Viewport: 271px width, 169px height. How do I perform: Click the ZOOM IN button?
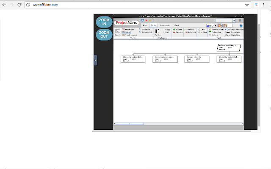[104, 22]
